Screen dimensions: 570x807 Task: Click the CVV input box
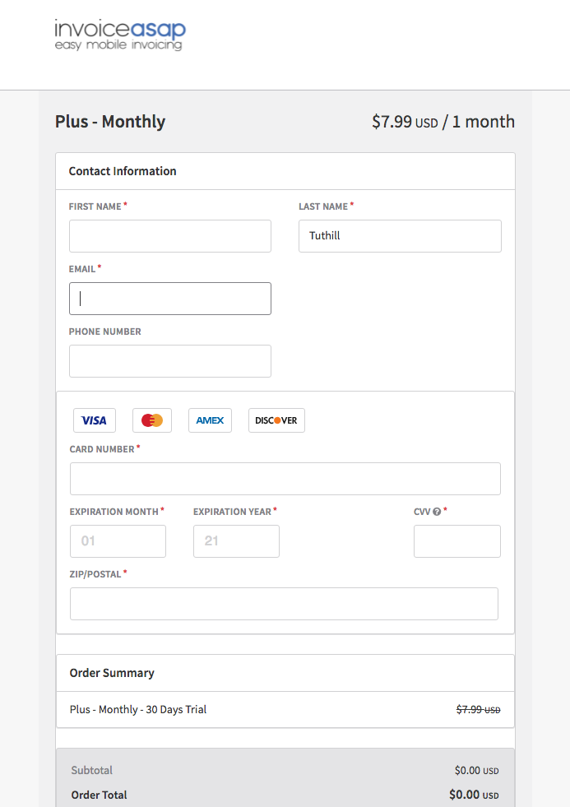456,541
